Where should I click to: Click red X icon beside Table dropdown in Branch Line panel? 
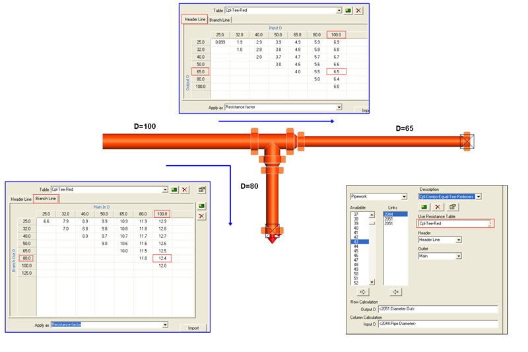click(x=185, y=190)
